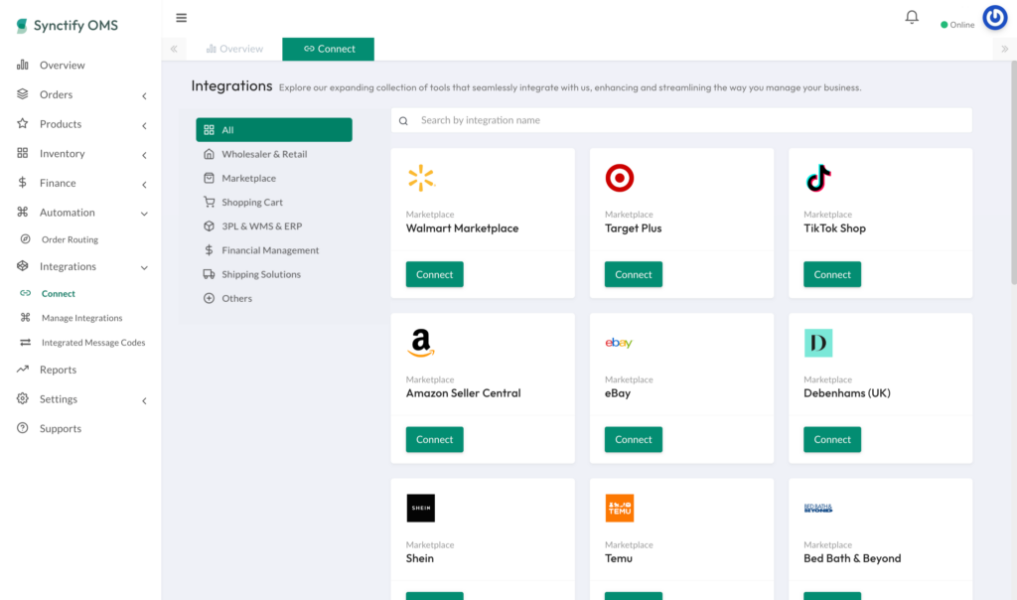Click the eBay logo
Image resolution: width=1017 pixels, height=600 pixels.
pos(619,343)
